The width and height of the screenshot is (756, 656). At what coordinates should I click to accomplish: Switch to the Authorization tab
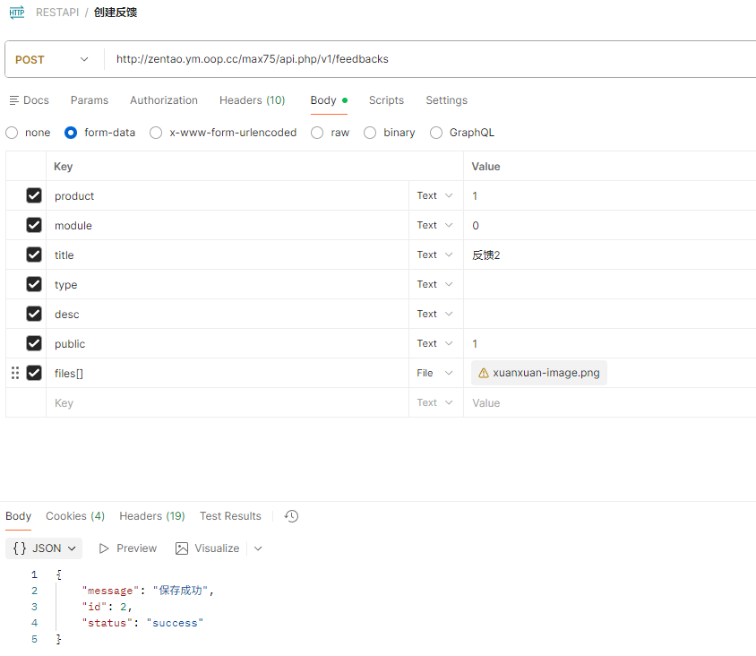[x=164, y=100]
